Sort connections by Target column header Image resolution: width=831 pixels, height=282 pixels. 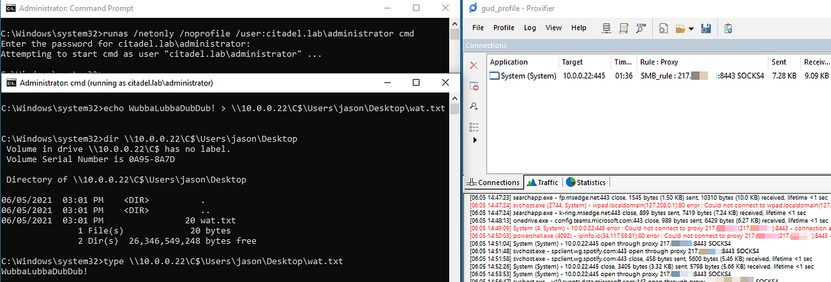click(572, 62)
